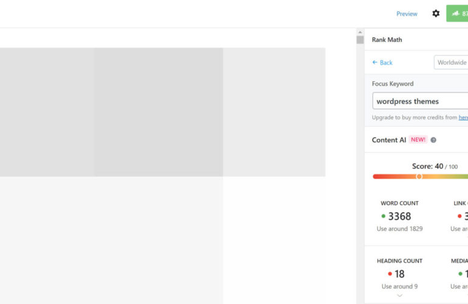Click the Content AI section header

(389, 140)
